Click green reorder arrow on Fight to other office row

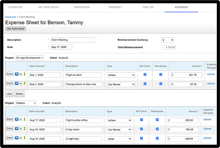coord(24,119)
